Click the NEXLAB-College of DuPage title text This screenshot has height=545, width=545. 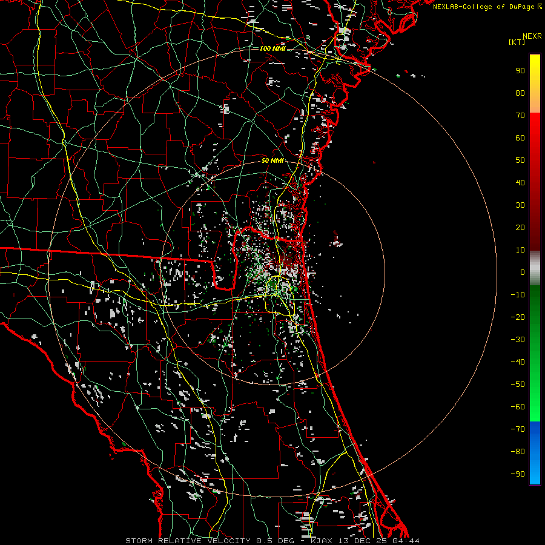[483, 7]
